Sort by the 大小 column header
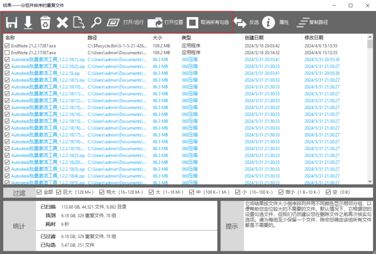The width and height of the screenshot is (376, 254). [165, 38]
